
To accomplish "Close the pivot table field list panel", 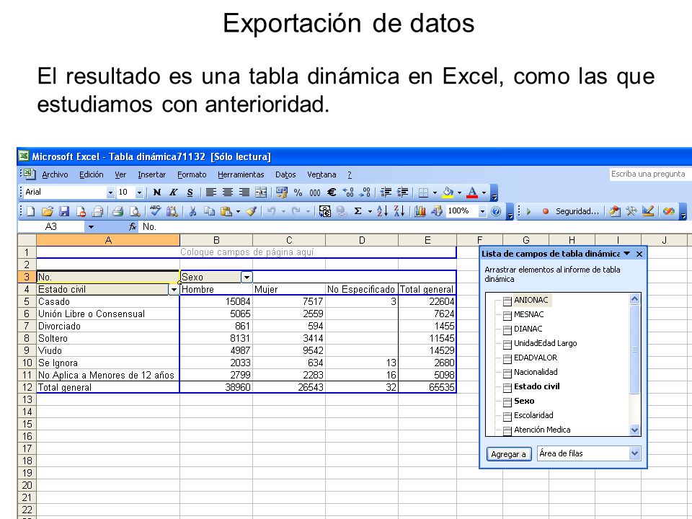I will (639, 254).
